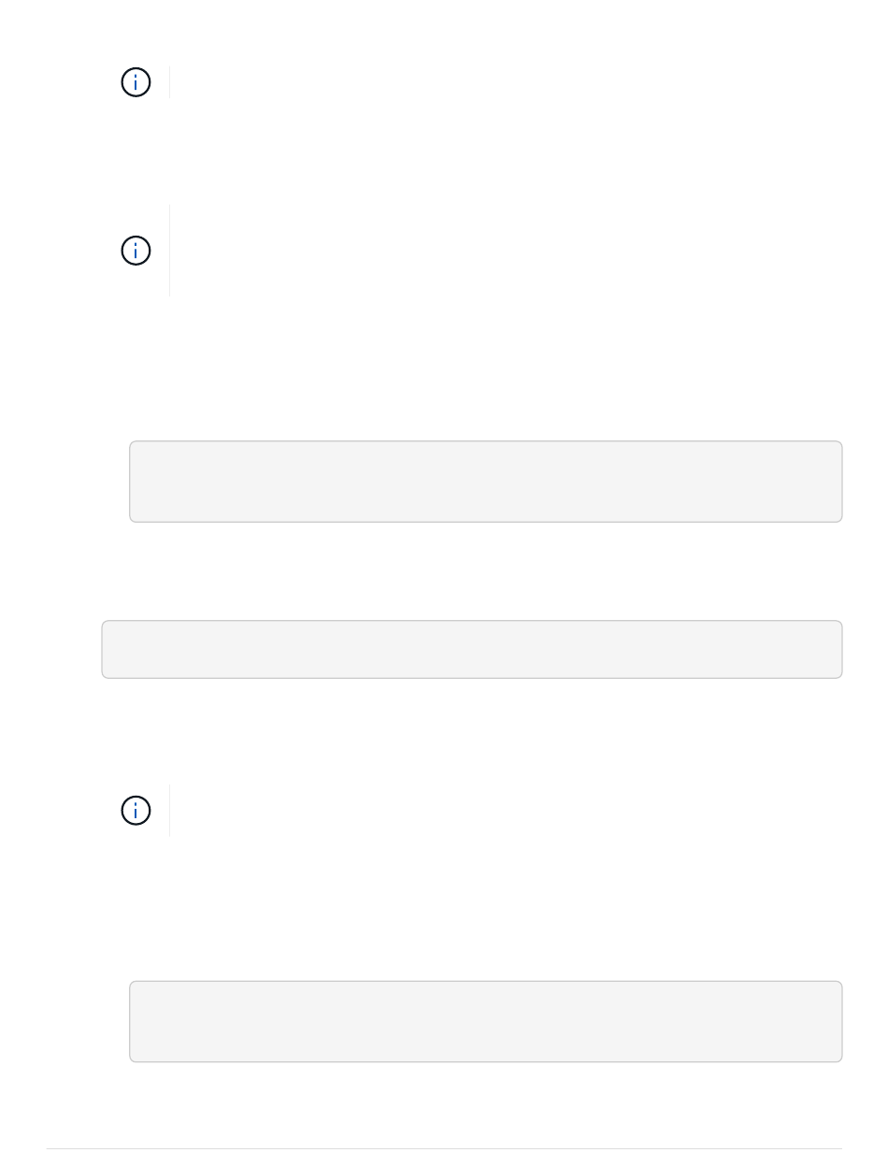Screen dimensions: 888x1167
Task: Click inside the narrower middle code box
Action: (471, 649)
